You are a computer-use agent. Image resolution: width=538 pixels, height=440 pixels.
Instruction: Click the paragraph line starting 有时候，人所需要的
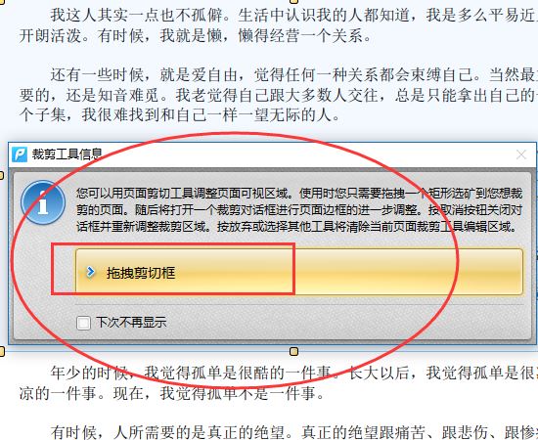[294, 432]
